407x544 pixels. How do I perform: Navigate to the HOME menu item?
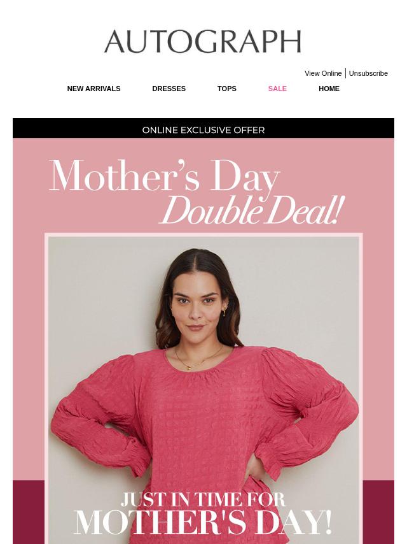329,89
